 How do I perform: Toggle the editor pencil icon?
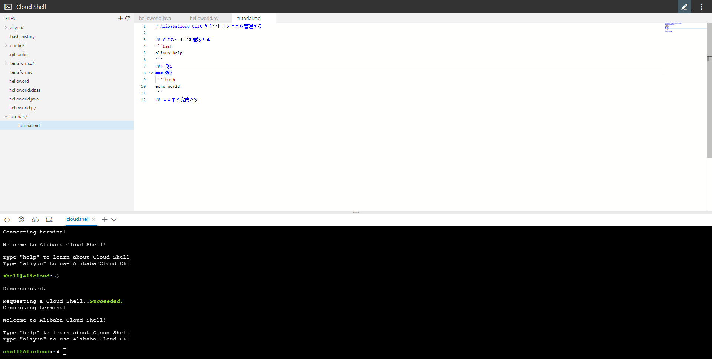[684, 7]
